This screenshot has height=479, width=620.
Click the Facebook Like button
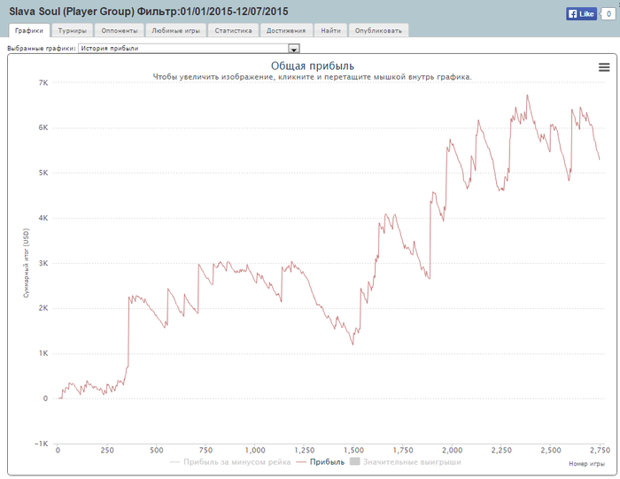pyautogui.click(x=581, y=14)
